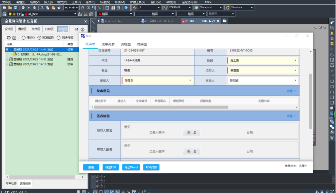Select the 我参与的 radio option
The width and height of the screenshot is (336, 193).
click(58, 38)
